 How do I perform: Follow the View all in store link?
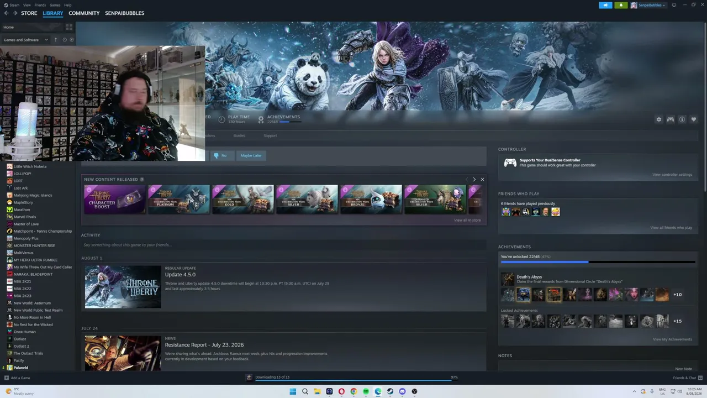coord(467,220)
